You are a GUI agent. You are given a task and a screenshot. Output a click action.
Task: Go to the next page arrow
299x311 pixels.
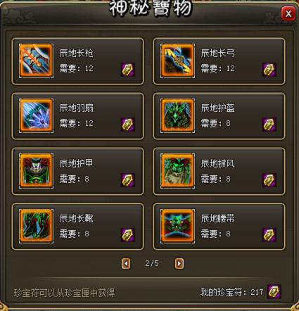179,264
